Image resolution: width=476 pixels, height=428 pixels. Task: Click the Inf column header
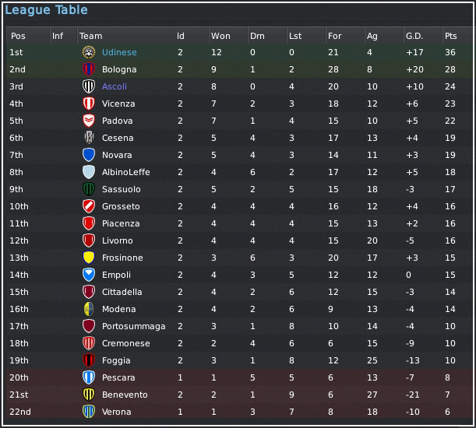(58, 36)
